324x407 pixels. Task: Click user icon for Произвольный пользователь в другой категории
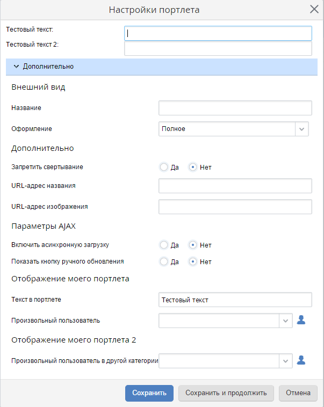(301, 361)
